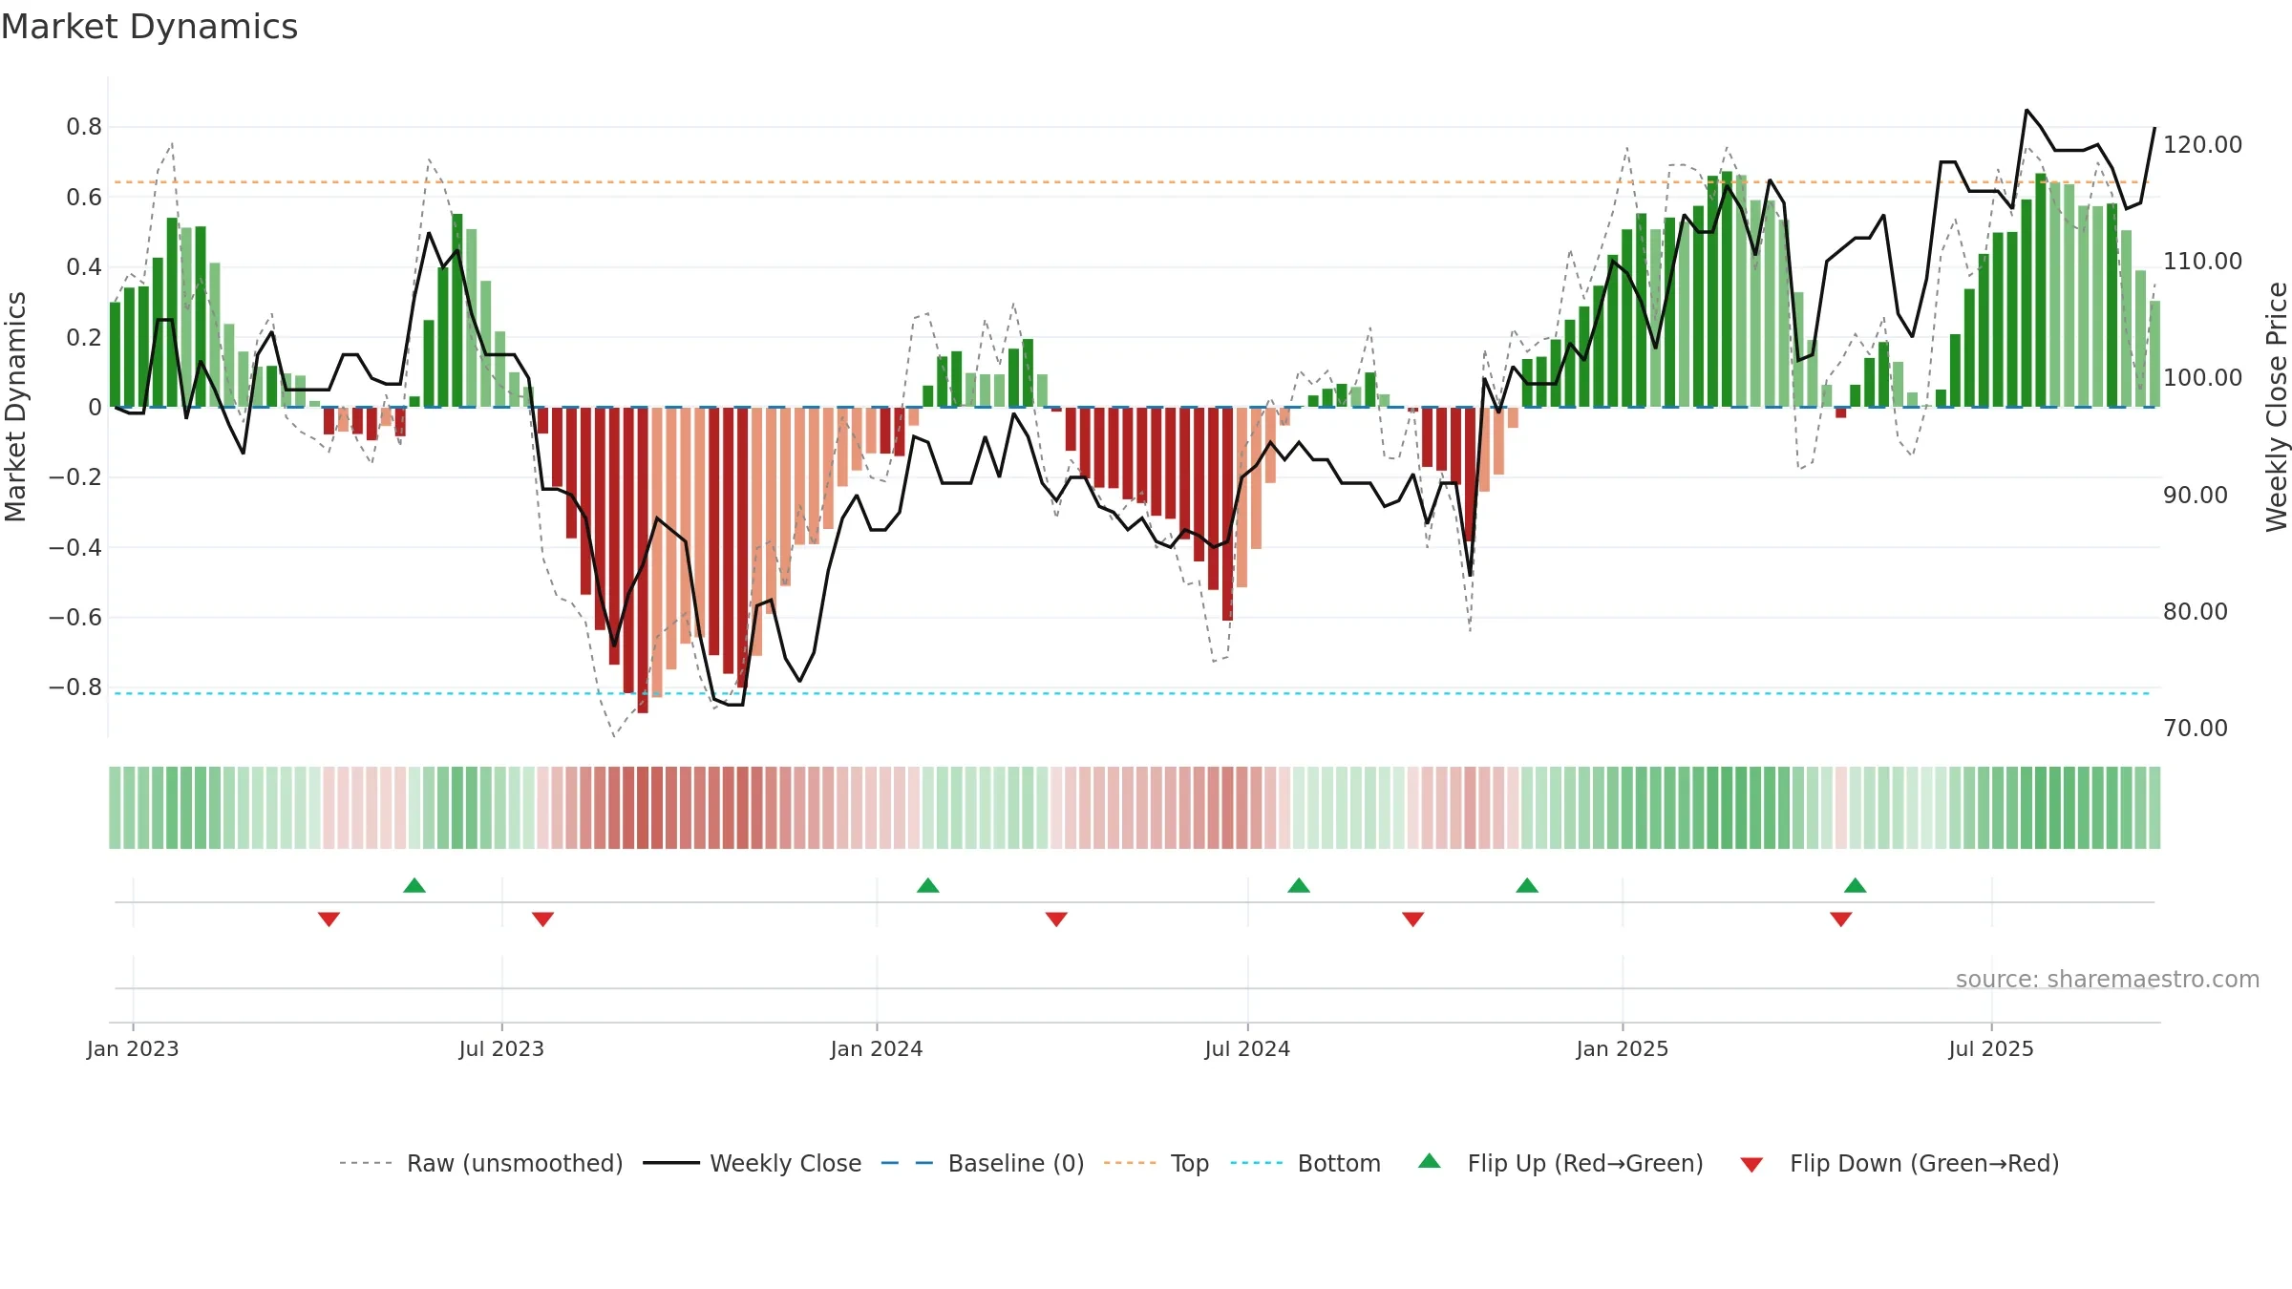The width and height of the screenshot is (2292, 1289).
Task: Select the last red flip-down marker in 2025
Action: [x=1841, y=919]
